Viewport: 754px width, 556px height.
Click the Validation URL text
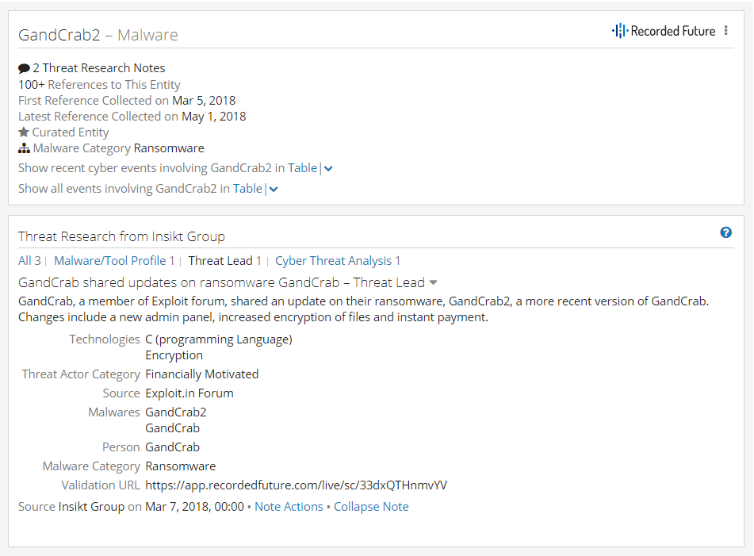297,485
